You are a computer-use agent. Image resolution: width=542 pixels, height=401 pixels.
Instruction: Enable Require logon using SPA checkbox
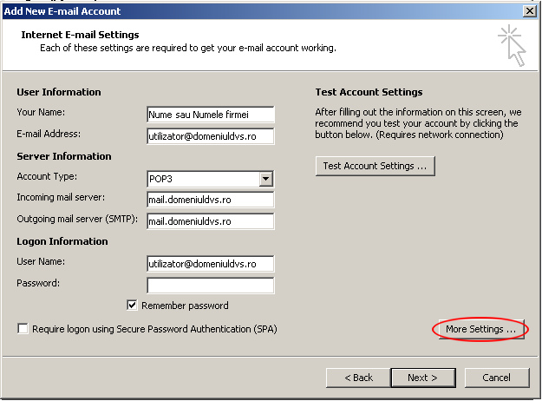[23, 329]
